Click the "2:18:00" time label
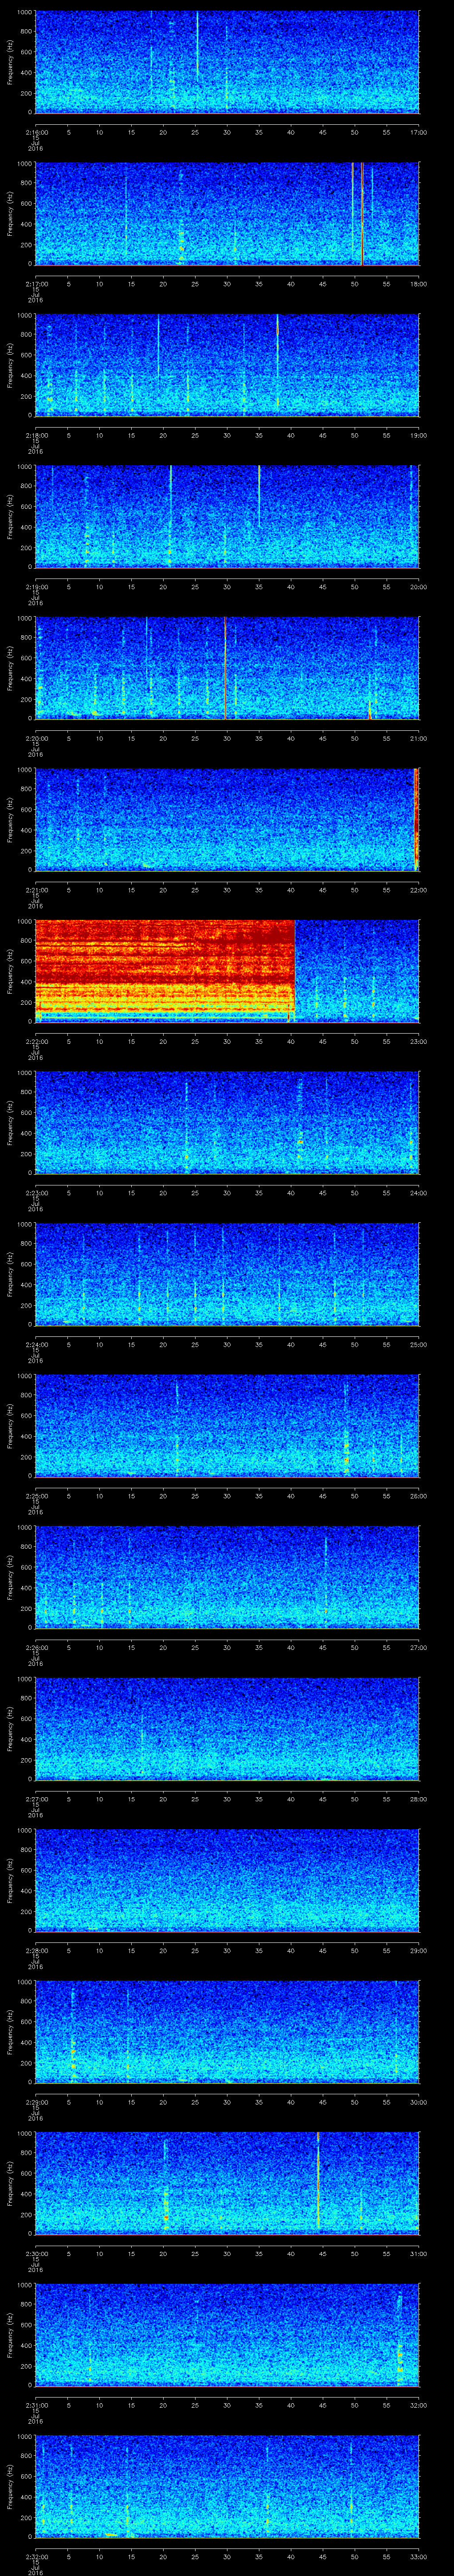 (36, 435)
